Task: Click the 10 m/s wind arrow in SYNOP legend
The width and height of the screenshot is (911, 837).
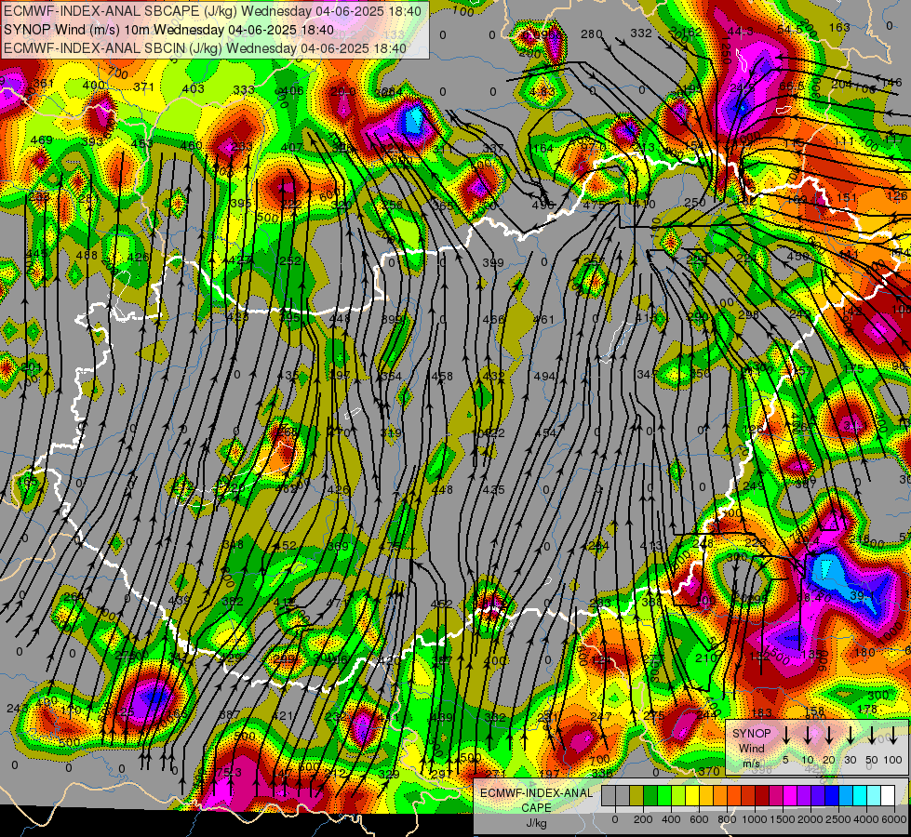Action: 807,735
